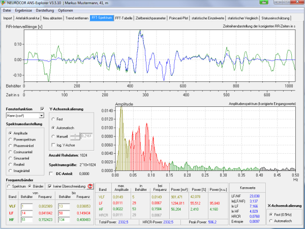Click the manual Y-scale value field 0,2161
The height and width of the screenshot is (229, 305).
click(86, 136)
